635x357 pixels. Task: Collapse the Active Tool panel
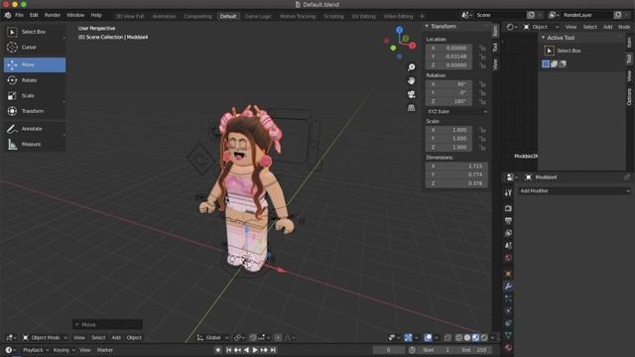pos(544,38)
